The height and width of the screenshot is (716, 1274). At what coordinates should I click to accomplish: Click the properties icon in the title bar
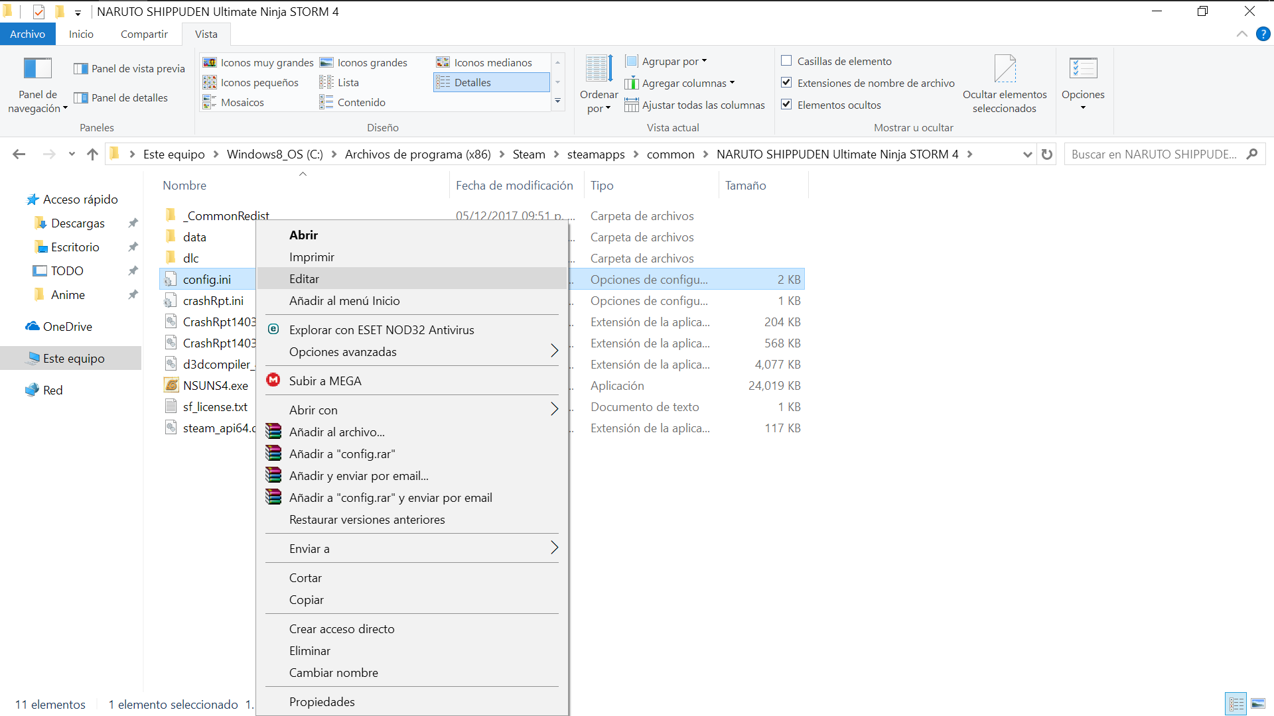[38, 11]
